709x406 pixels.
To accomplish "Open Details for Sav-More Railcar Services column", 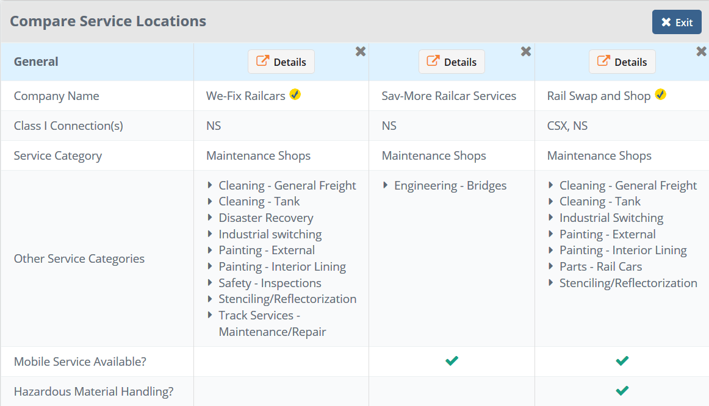I will (452, 62).
